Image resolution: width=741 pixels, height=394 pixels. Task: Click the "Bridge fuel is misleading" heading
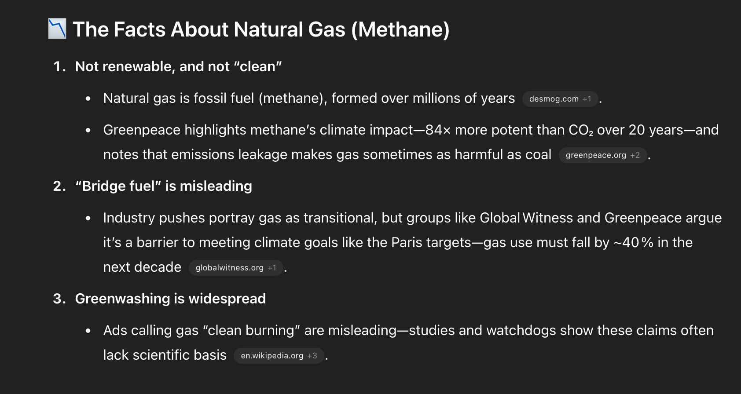(163, 186)
